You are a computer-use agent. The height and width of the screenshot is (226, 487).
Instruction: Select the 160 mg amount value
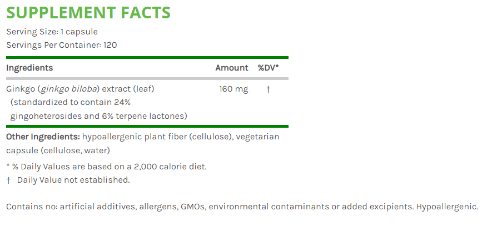coord(234,89)
